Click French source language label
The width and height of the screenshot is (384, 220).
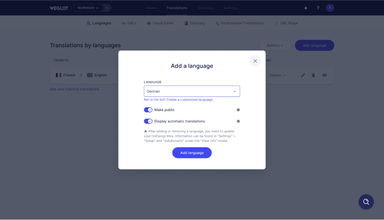(69, 75)
